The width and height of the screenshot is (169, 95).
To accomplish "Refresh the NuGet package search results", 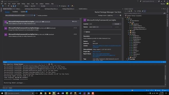I will click(34, 15).
